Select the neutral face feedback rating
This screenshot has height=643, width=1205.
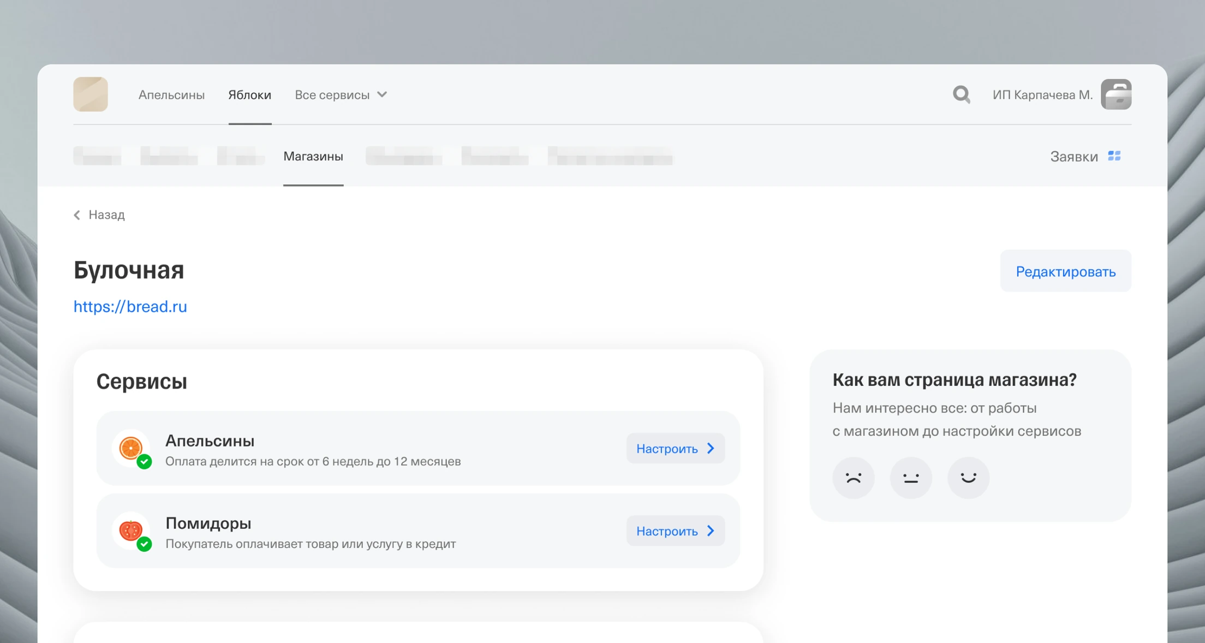tap(911, 478)
